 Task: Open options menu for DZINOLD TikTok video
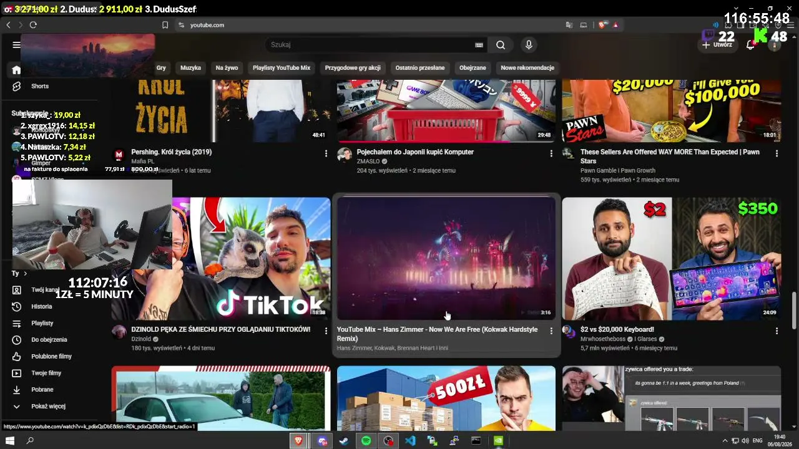point(326,331)
